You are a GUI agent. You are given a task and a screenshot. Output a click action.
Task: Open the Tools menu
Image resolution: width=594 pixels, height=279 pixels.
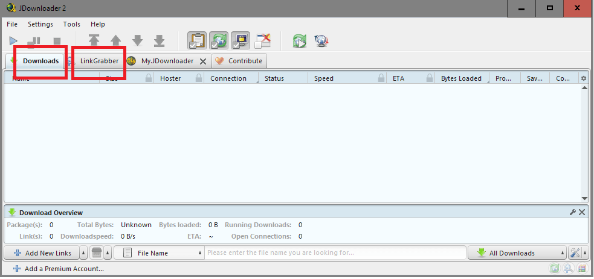click(71, 24)
